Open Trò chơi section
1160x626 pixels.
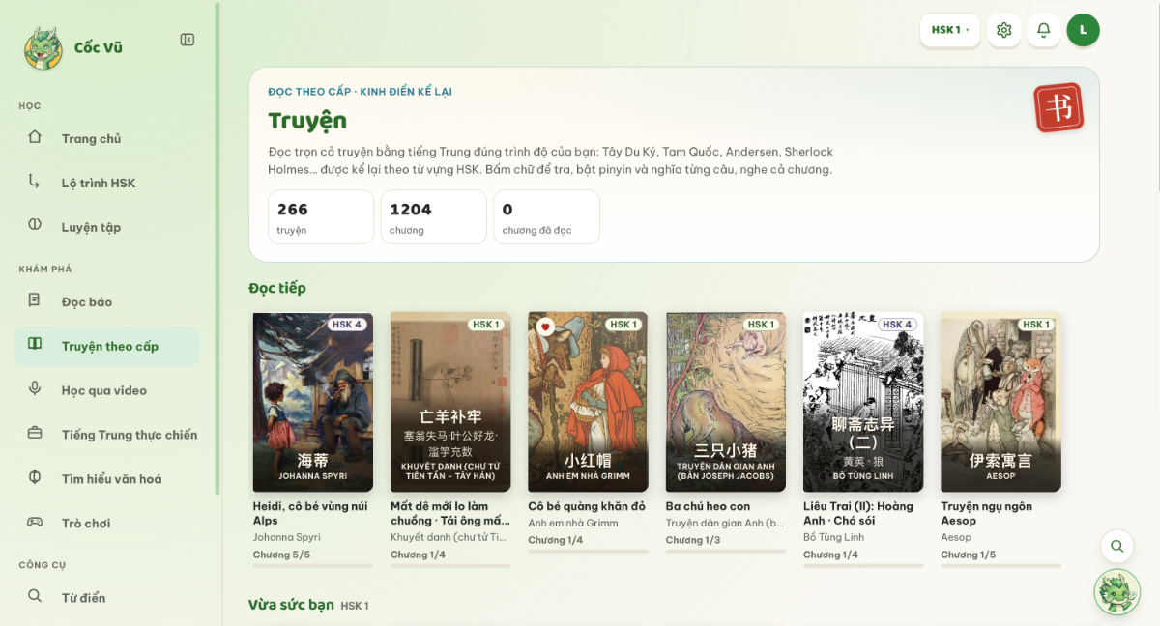(107, 523)
